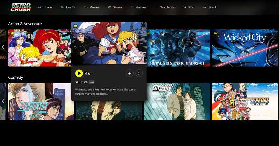Open the Shows section
Screen dimensions: 279x146
[115, 7]
